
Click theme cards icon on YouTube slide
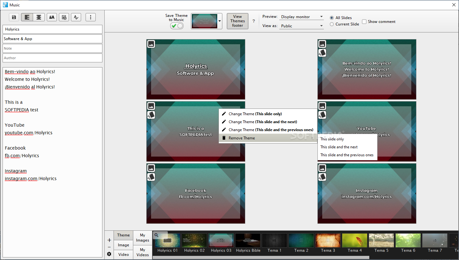[322, 115]
